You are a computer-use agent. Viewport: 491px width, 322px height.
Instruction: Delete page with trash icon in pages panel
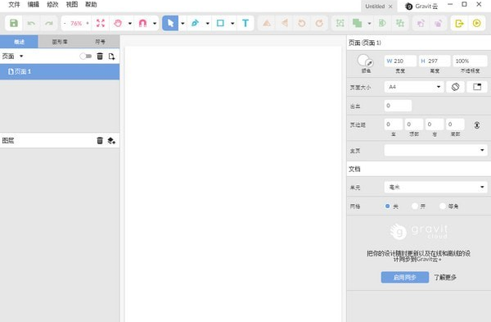[x=100, y=56]
